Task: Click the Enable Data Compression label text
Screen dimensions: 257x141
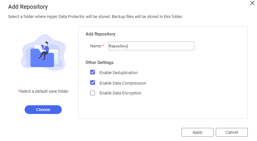Action: point(123,83)
